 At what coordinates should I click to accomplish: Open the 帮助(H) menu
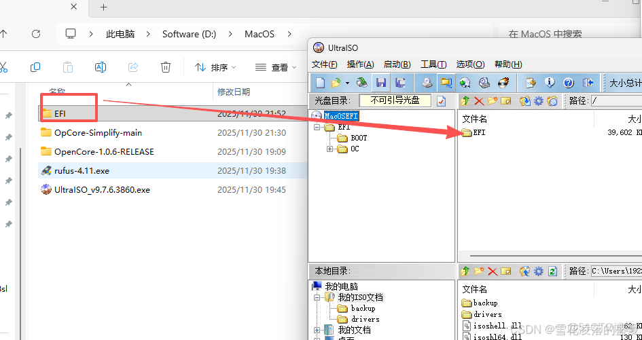click(508, 64)
